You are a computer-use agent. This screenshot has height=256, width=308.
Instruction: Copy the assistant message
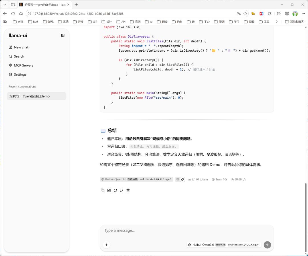point(103,190)
